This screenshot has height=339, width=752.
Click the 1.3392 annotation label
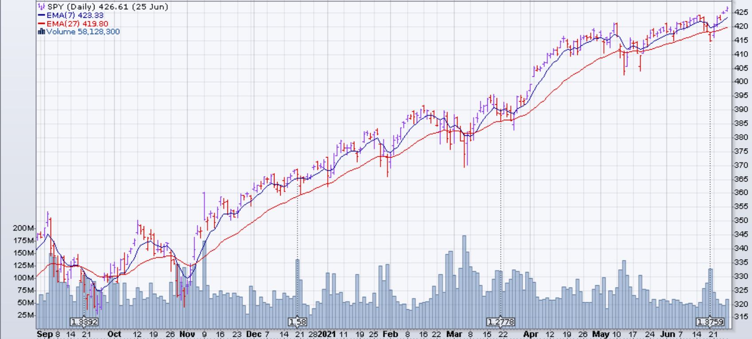point(84,322)
